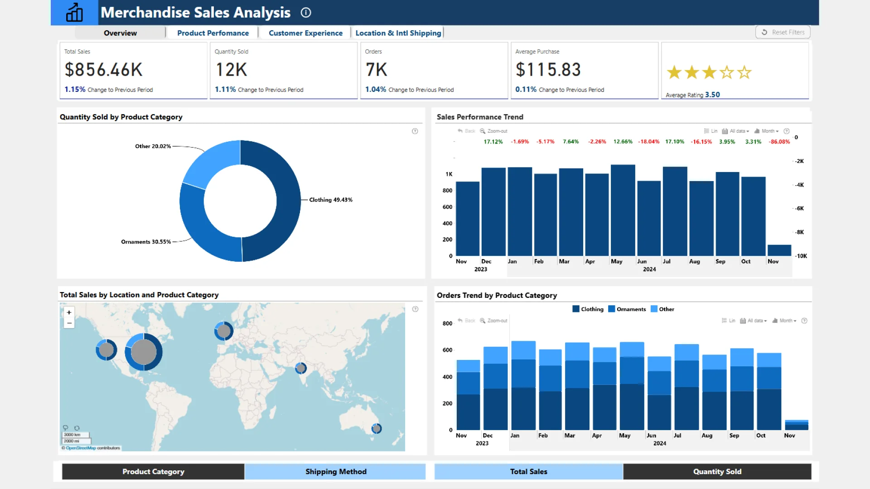The height and width of the screenshot is (489, 870).
Task: Click the Jul stacked bar in Orders Trend
Action: point(686,387)
